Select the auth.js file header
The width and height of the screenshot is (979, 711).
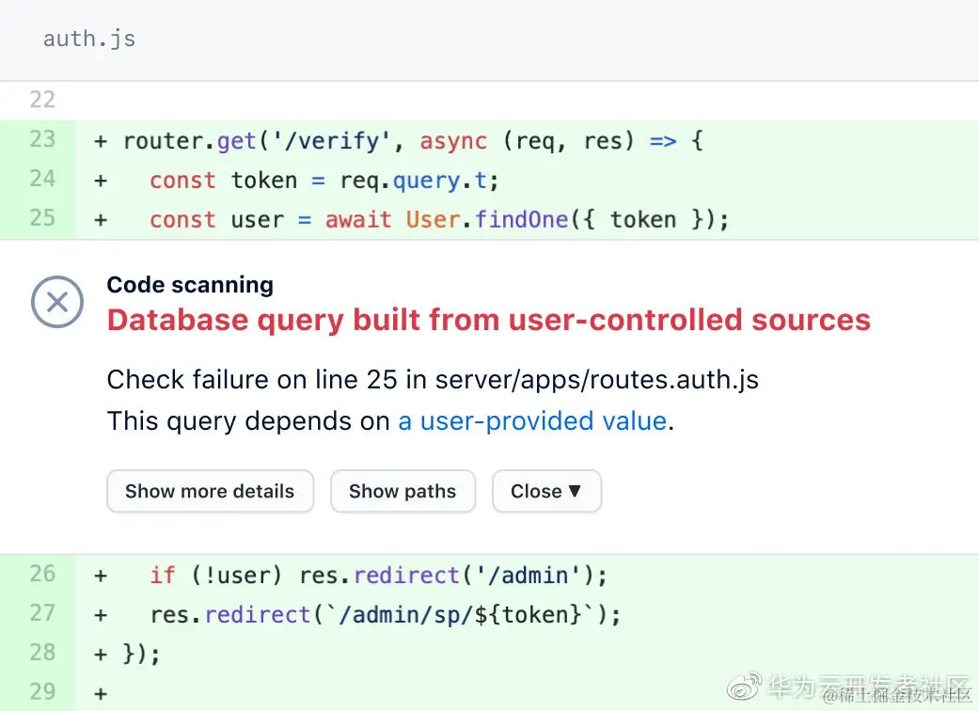point(88,39)
